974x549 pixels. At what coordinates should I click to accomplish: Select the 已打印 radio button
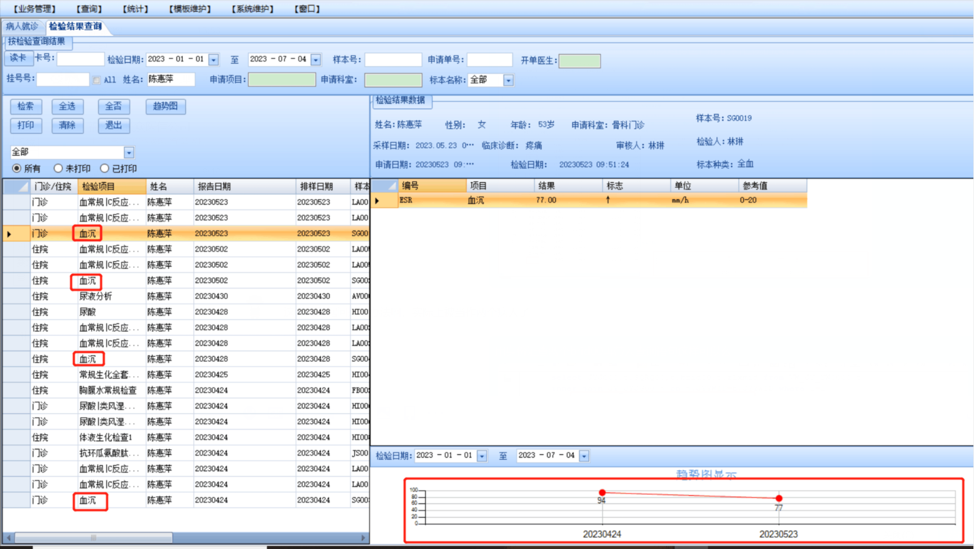tap(105, 168)
